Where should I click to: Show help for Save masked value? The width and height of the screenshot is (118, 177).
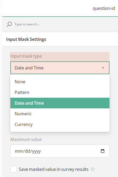pyautogui.click(x=93, y=169)
